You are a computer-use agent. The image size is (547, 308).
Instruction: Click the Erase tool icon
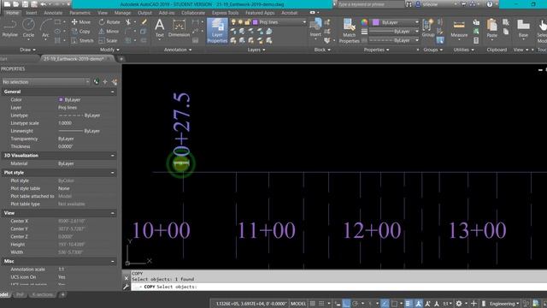point(144,22)
